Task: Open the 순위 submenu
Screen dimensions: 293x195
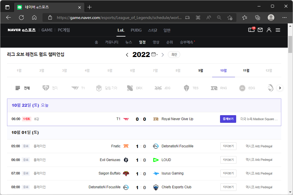Action: 169,42
